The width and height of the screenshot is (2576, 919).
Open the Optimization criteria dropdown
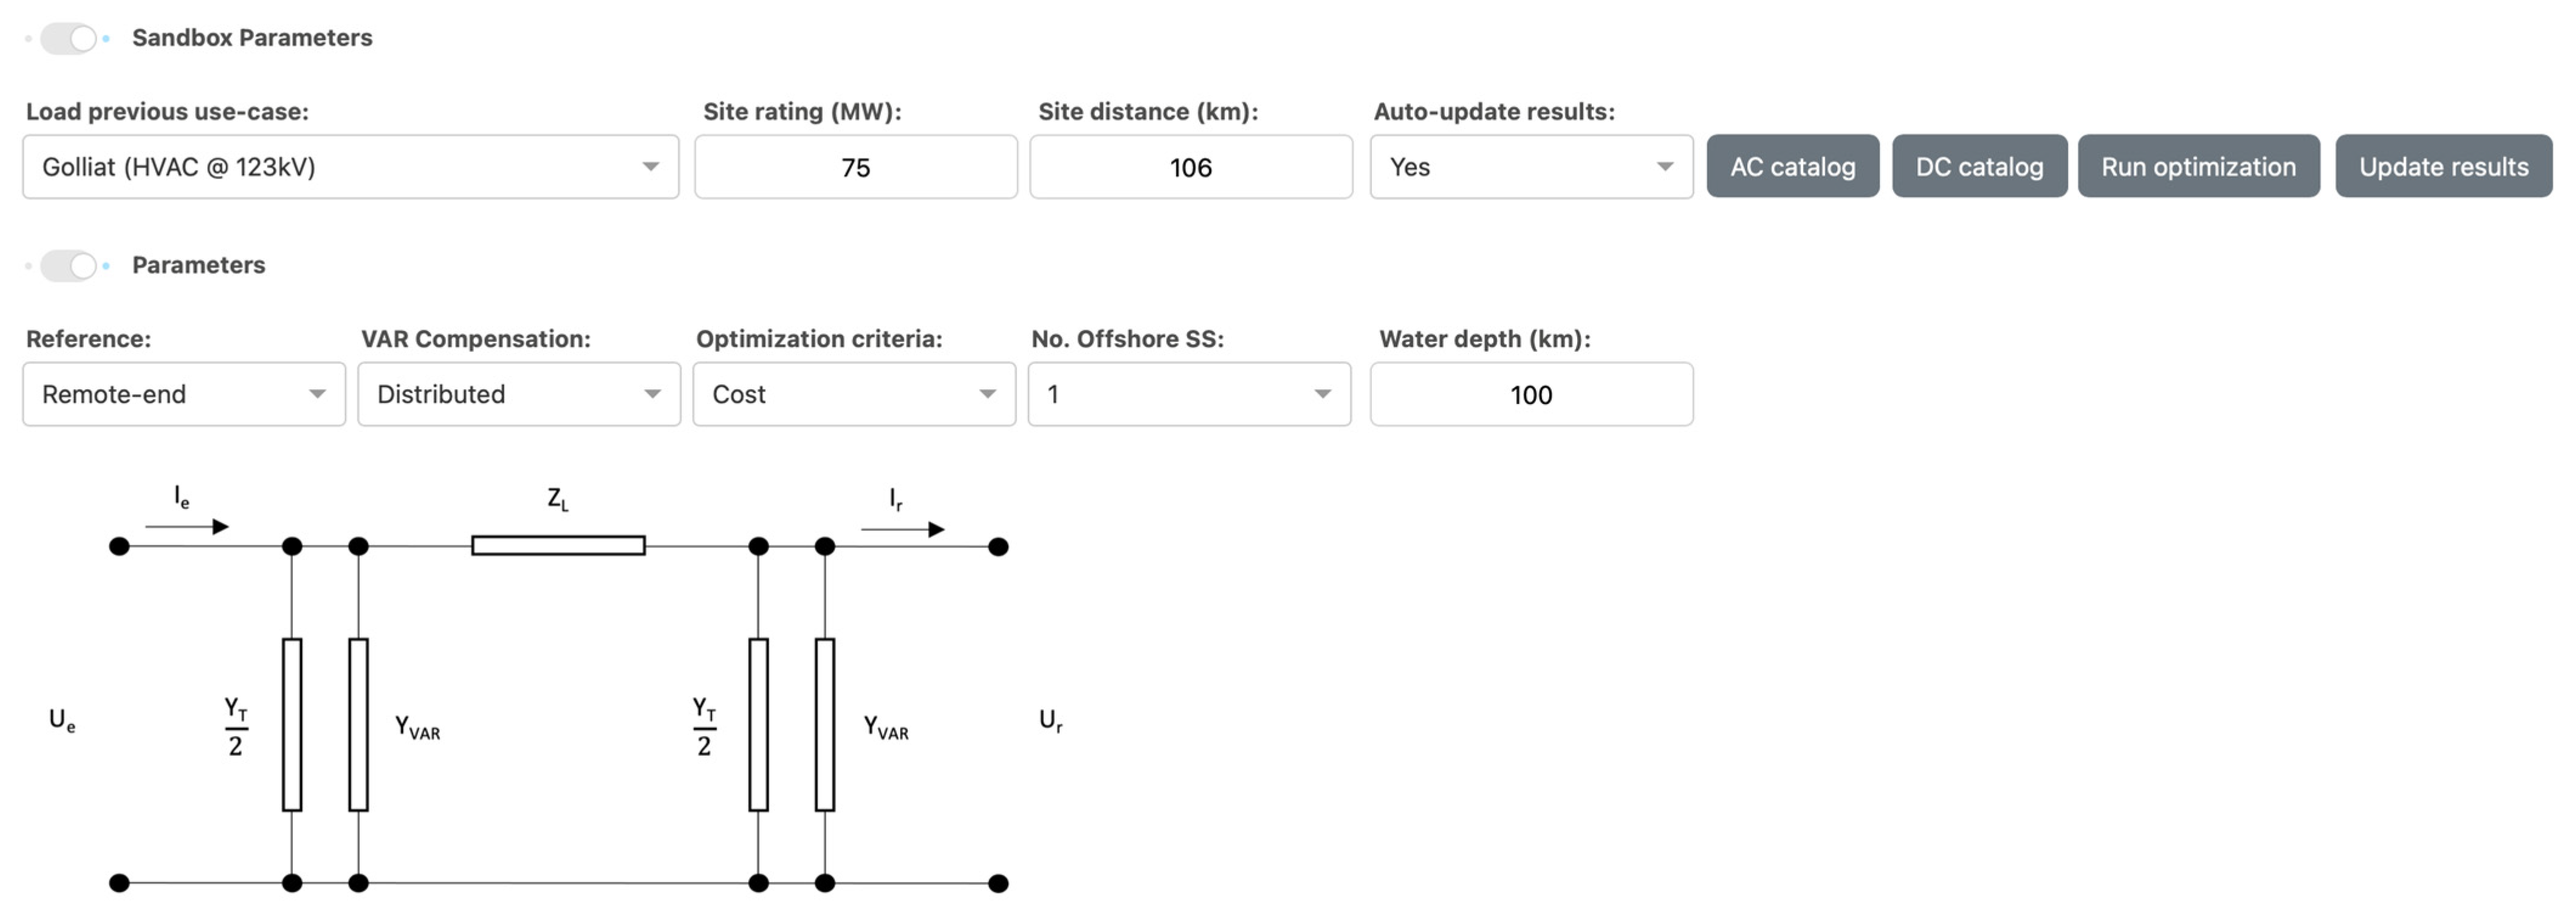point(854,394)
